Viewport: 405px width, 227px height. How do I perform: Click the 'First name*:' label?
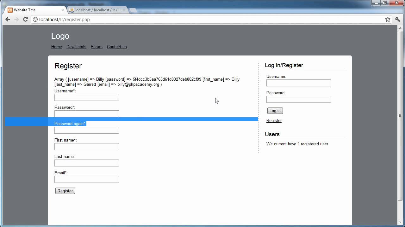click(65, 140)
